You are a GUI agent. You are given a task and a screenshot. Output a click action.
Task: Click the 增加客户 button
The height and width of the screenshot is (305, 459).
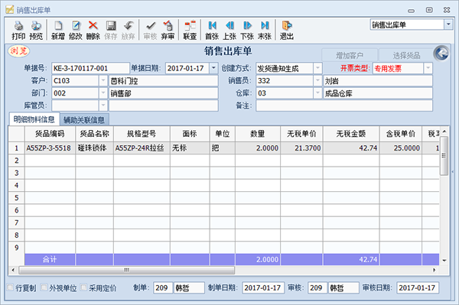[x=350, y=55]
